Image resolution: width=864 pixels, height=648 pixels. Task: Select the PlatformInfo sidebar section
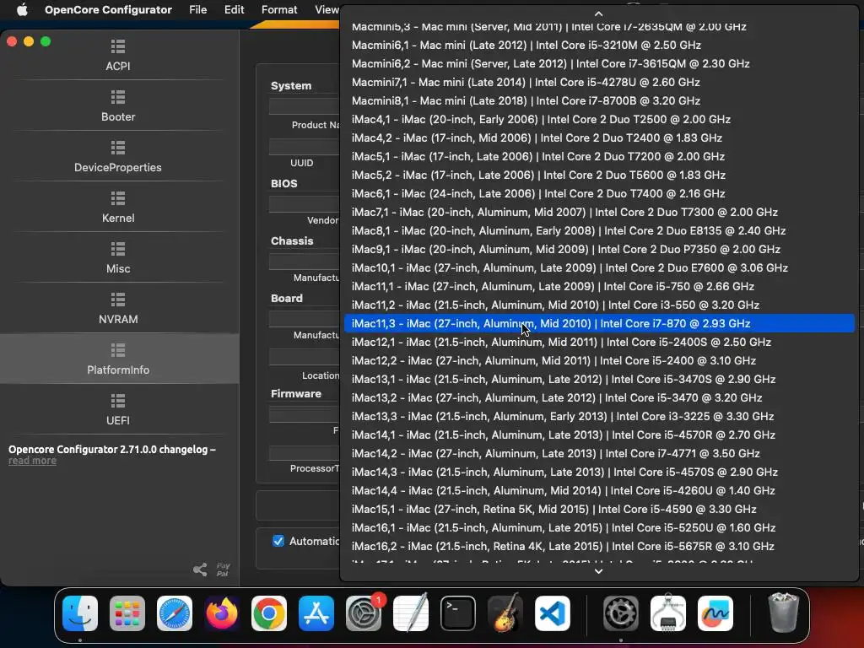click(x=118, y=359)
